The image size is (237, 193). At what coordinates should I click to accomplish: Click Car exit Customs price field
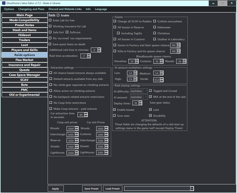point(102,135)
